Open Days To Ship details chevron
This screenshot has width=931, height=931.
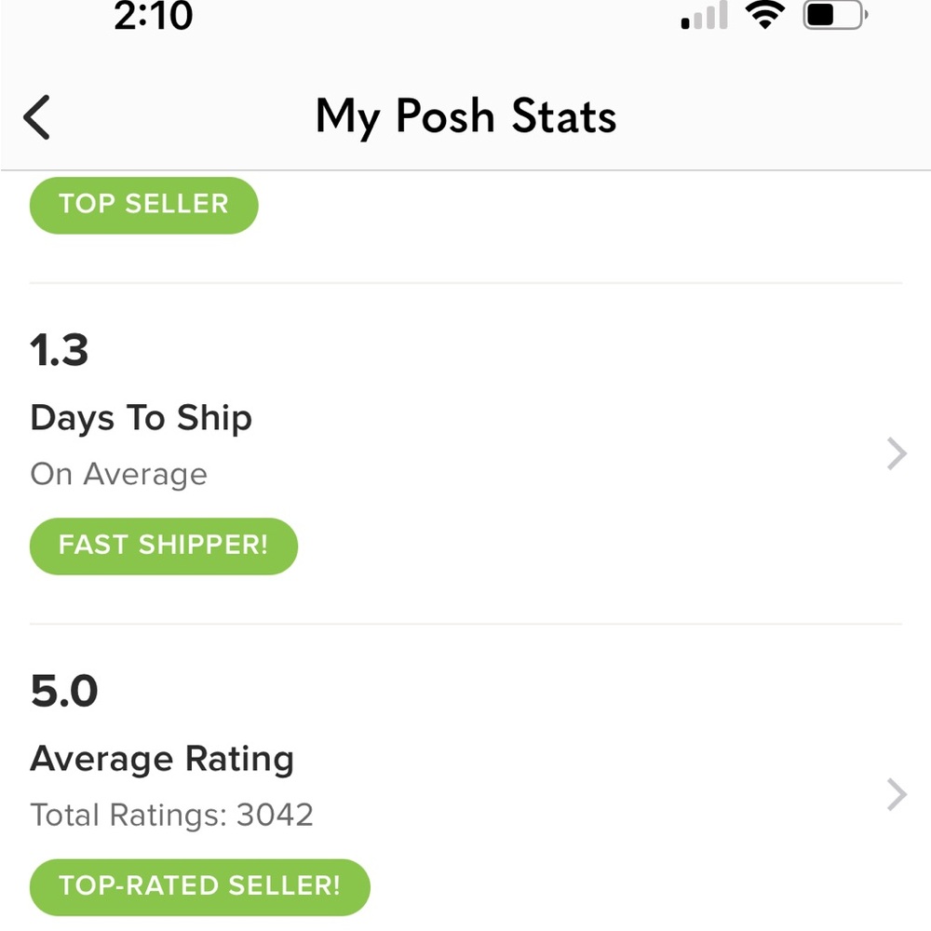[x=897, y=453]
